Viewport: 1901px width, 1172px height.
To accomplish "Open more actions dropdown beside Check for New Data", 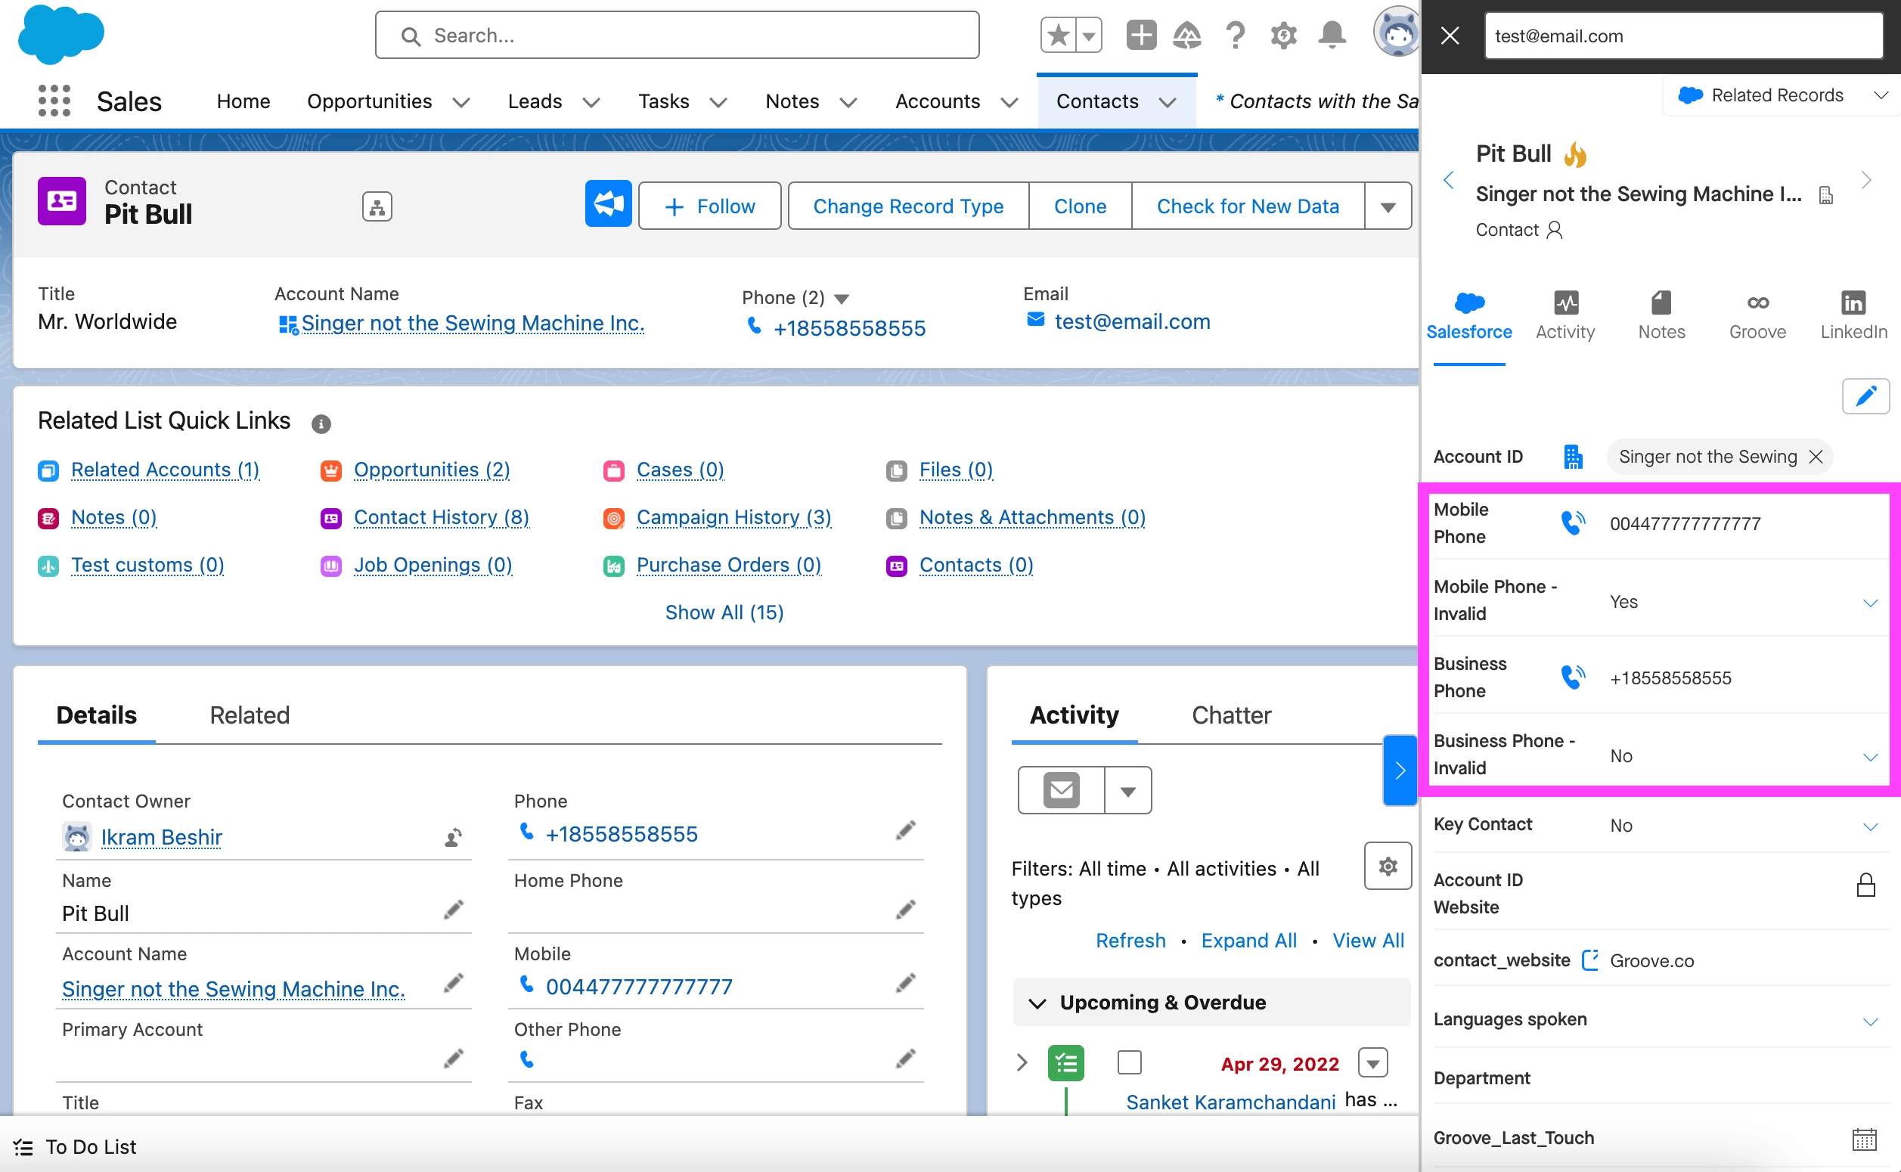I will tap(1388, 206).
